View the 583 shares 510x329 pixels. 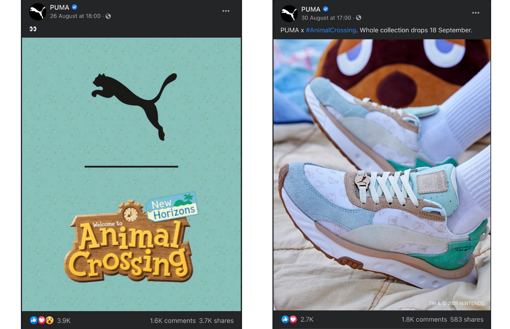click(x=467, y=319)
